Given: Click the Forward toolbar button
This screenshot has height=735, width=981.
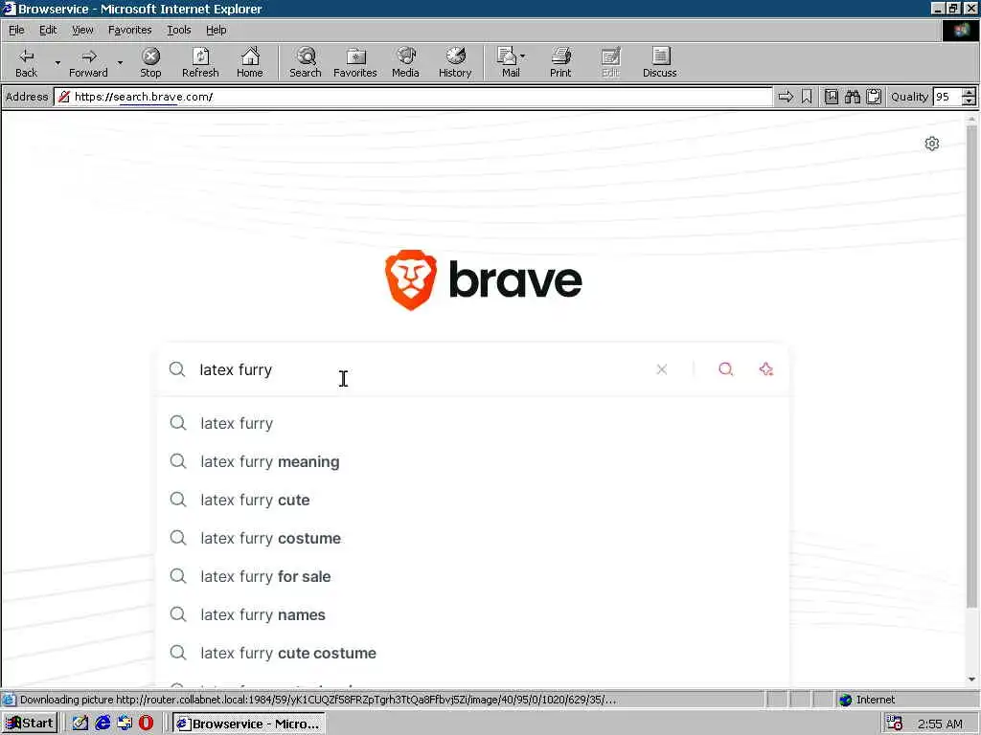Looking at the screenshot, I should tap(88, 62).
